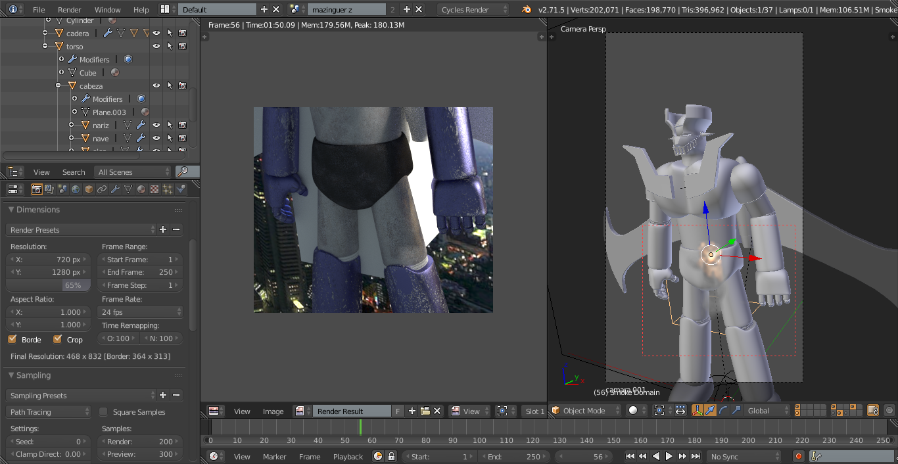898x464 pixels.
Task: Toggle automatic keyframe record button
Action: 799,456
